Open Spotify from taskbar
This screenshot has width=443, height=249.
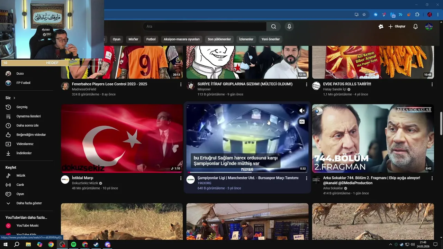tap(74, 245)
